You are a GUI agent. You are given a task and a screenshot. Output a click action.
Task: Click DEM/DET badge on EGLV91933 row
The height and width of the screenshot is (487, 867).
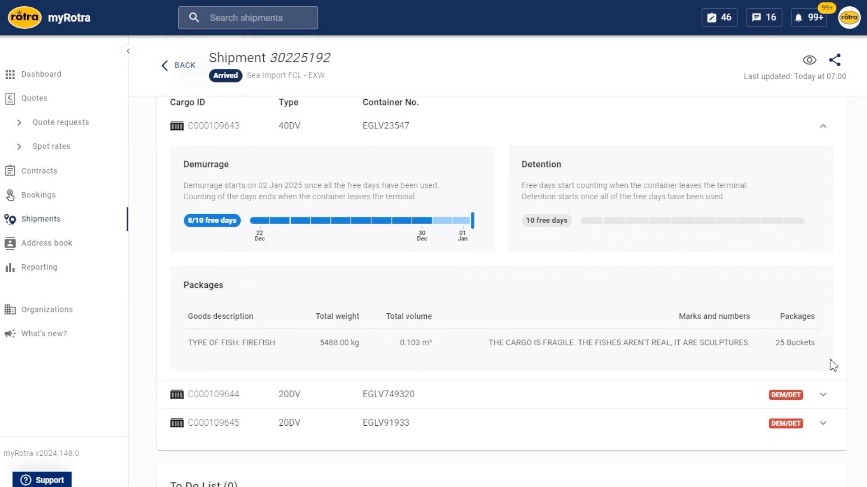[x=786, y=423]
